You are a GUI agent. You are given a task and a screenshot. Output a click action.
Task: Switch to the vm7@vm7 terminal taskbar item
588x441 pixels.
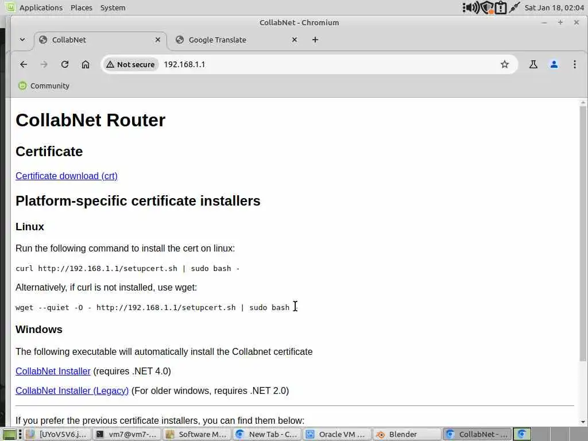point(127,434)
